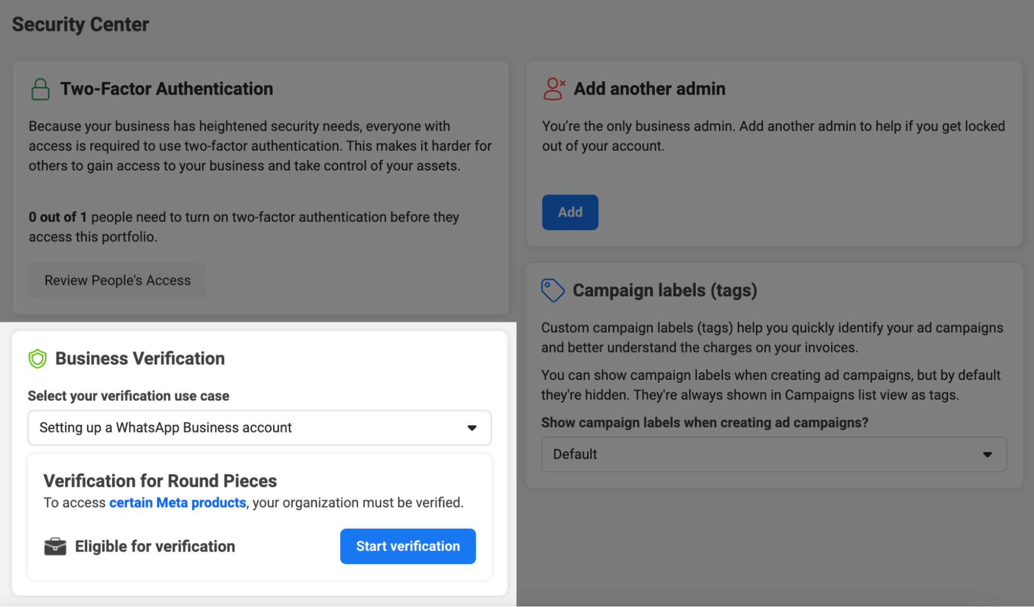Screen dimensions: 1034x607
Task: Click arrow on WhatsApp Business account selector
Action: pos(472,428)
